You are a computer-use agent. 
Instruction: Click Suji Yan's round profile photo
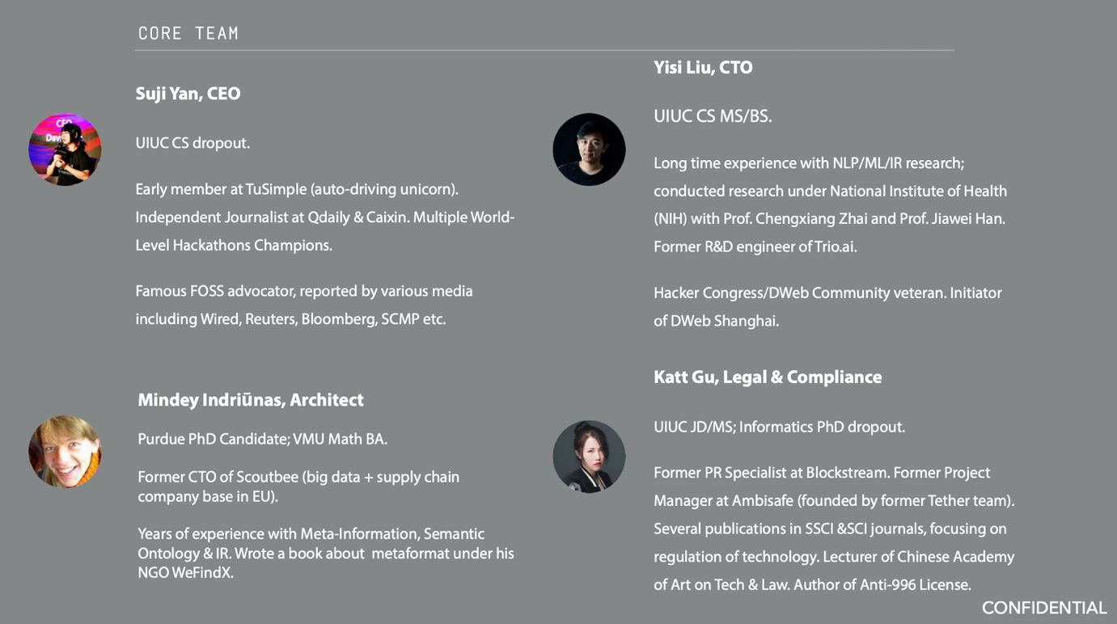pos(65,150)
